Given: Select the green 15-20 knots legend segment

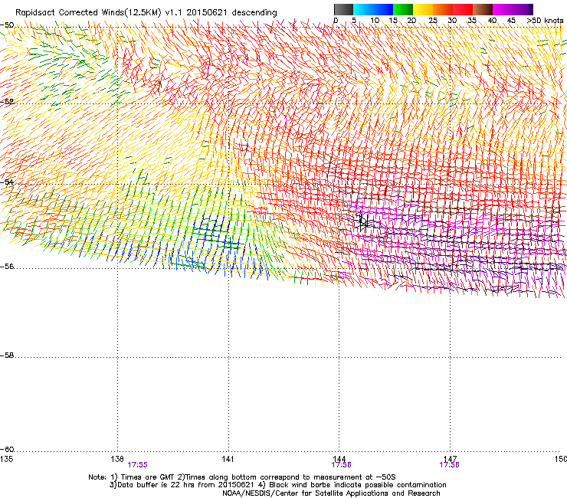Looking at the screenshot, I should click(x=403, y=9).
